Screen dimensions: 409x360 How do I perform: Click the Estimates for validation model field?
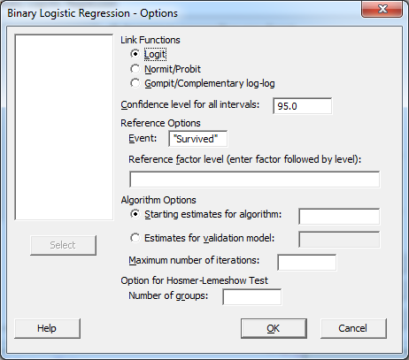point(339,240)
